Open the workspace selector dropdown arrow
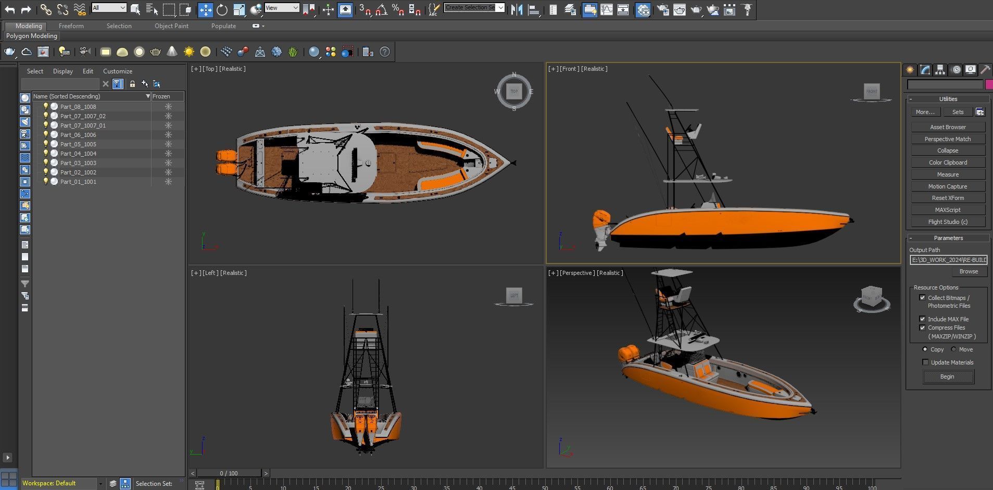The height and width of the screenshot is (490, 993). pos(100,484)
